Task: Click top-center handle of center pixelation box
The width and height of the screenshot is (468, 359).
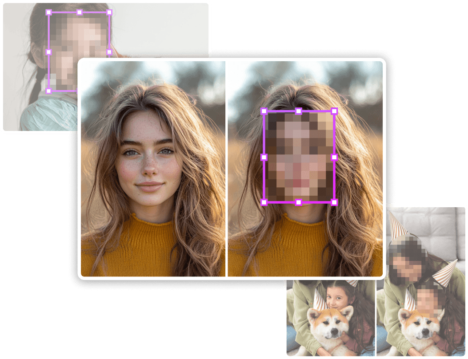Action: (x=299, y=111)
